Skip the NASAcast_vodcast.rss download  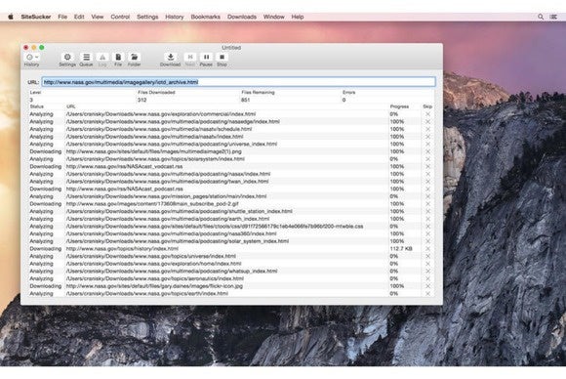click(427, 167)
